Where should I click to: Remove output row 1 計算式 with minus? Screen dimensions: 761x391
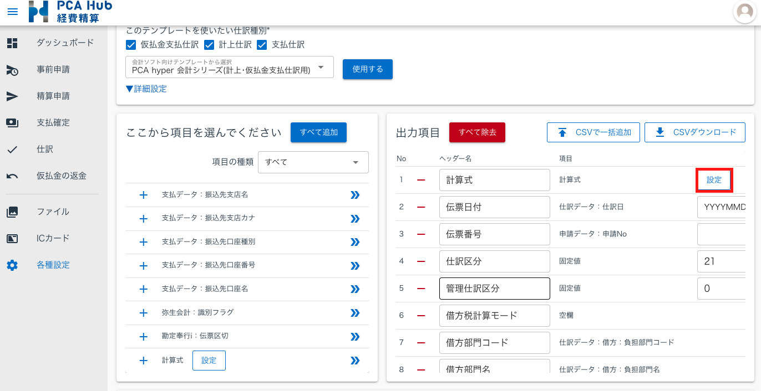[x=421, y=181]
